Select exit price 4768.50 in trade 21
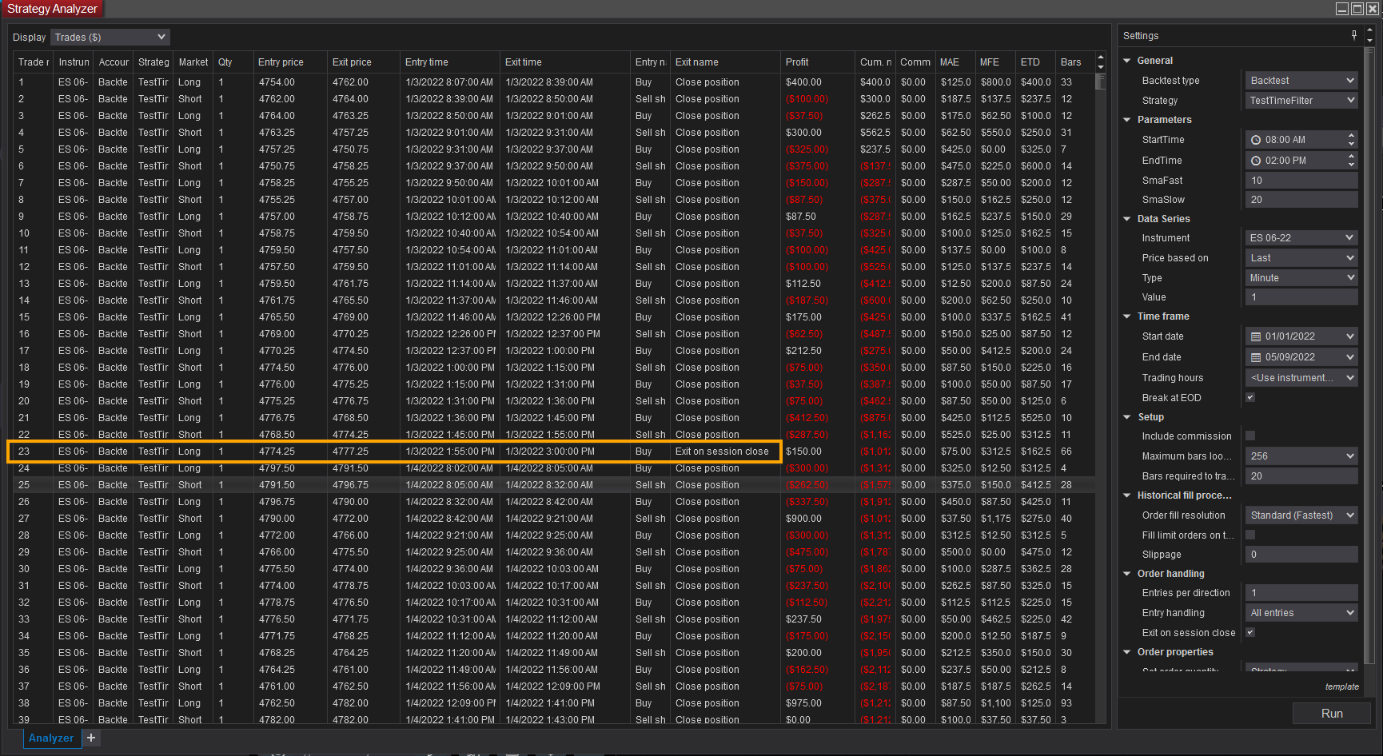Viewport: 1383px width, 756px height. 364,418
